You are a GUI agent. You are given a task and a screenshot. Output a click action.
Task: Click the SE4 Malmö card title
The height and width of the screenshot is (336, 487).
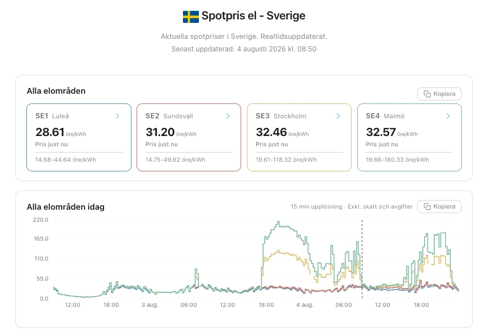[x=385, y=116]
